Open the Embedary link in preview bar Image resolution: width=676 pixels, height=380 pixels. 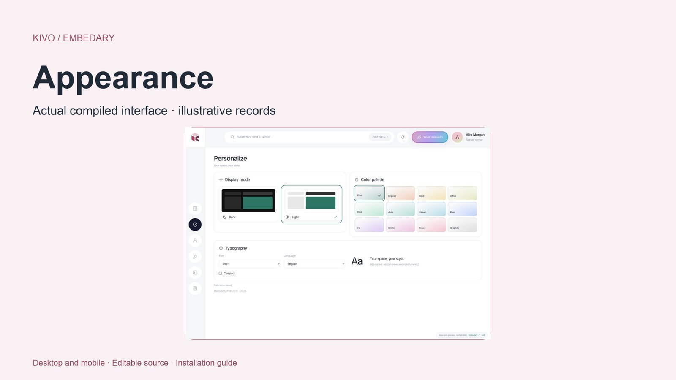tap(474, 335)
